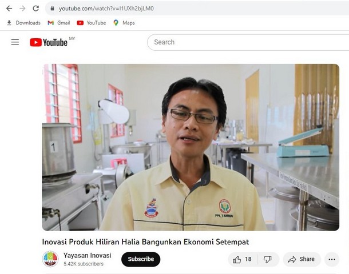Open more actions three-dot menu
The height and width of the screenshot is (274, 349).
[332, 259]
